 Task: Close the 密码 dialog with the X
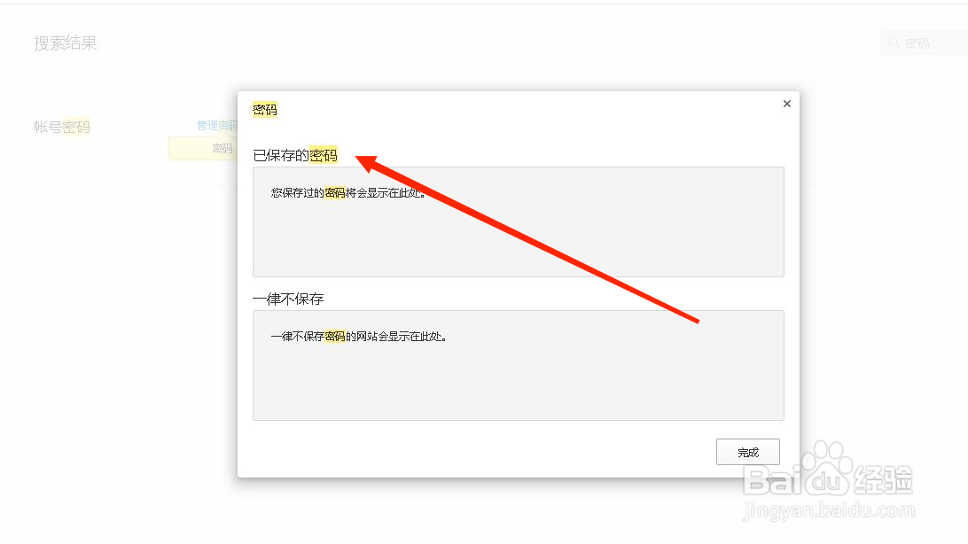coord(786,103)
